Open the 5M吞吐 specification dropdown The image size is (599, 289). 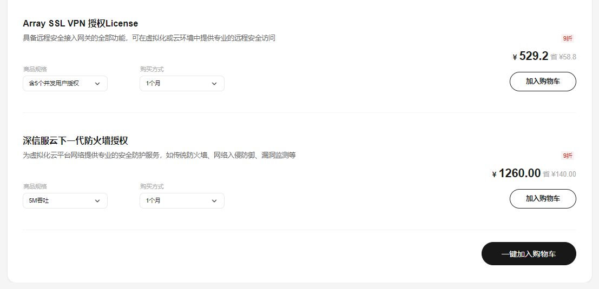tap(65, 200)
